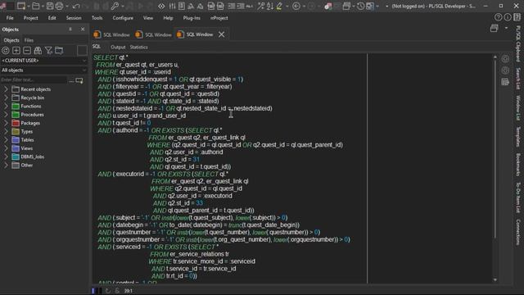Click the folder icon in Objects toolbar
Screen dimensions: 524x295
[x=59, y=51]
